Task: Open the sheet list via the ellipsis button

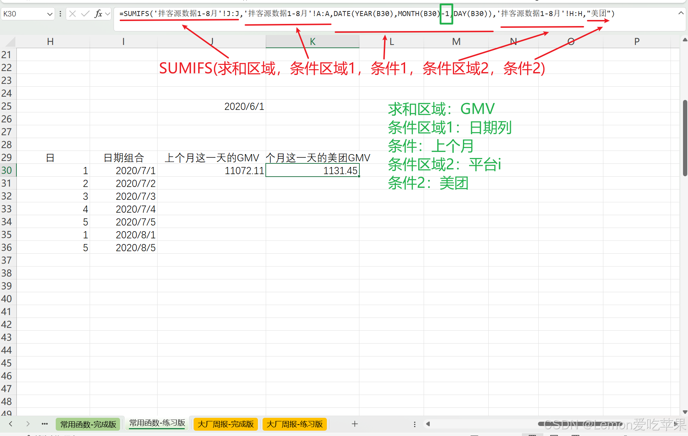Action: tap(45, 424)
